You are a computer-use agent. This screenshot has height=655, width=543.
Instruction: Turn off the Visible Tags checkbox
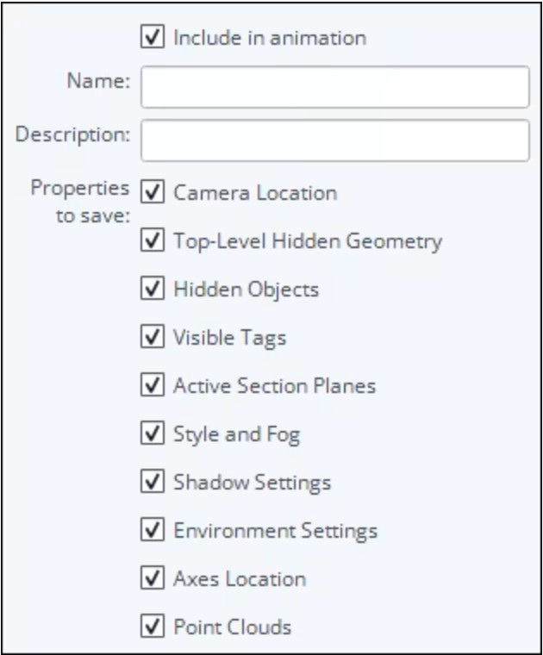152,337
